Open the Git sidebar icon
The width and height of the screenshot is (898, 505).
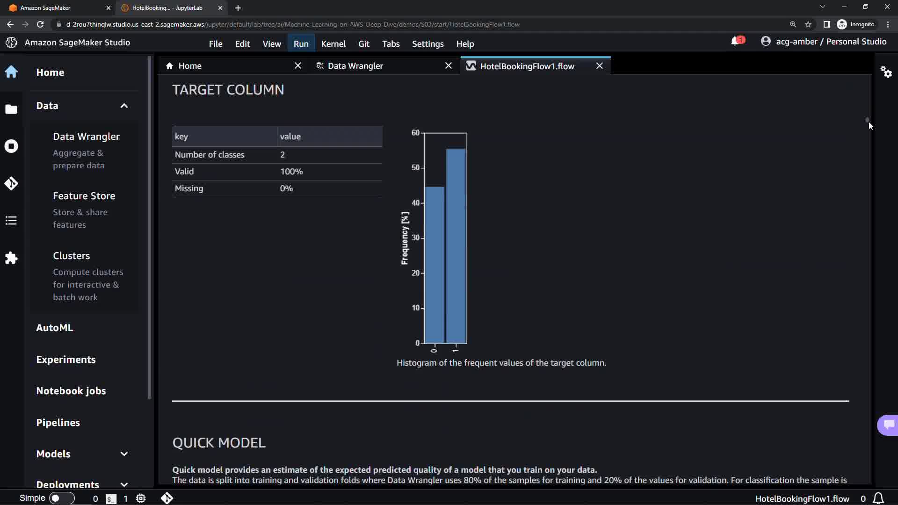click(x=11, y=183)
